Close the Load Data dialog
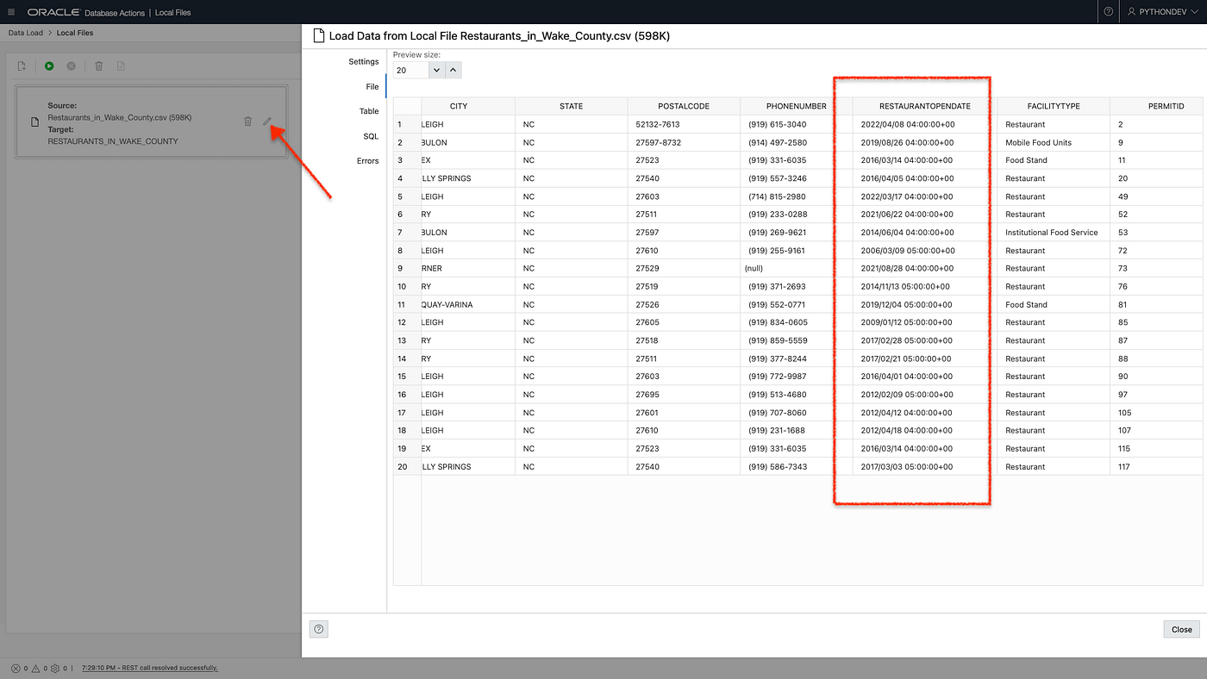The height and width of the screenshot is (679, 1207). pyautogui.click(x=1180, y=629)
